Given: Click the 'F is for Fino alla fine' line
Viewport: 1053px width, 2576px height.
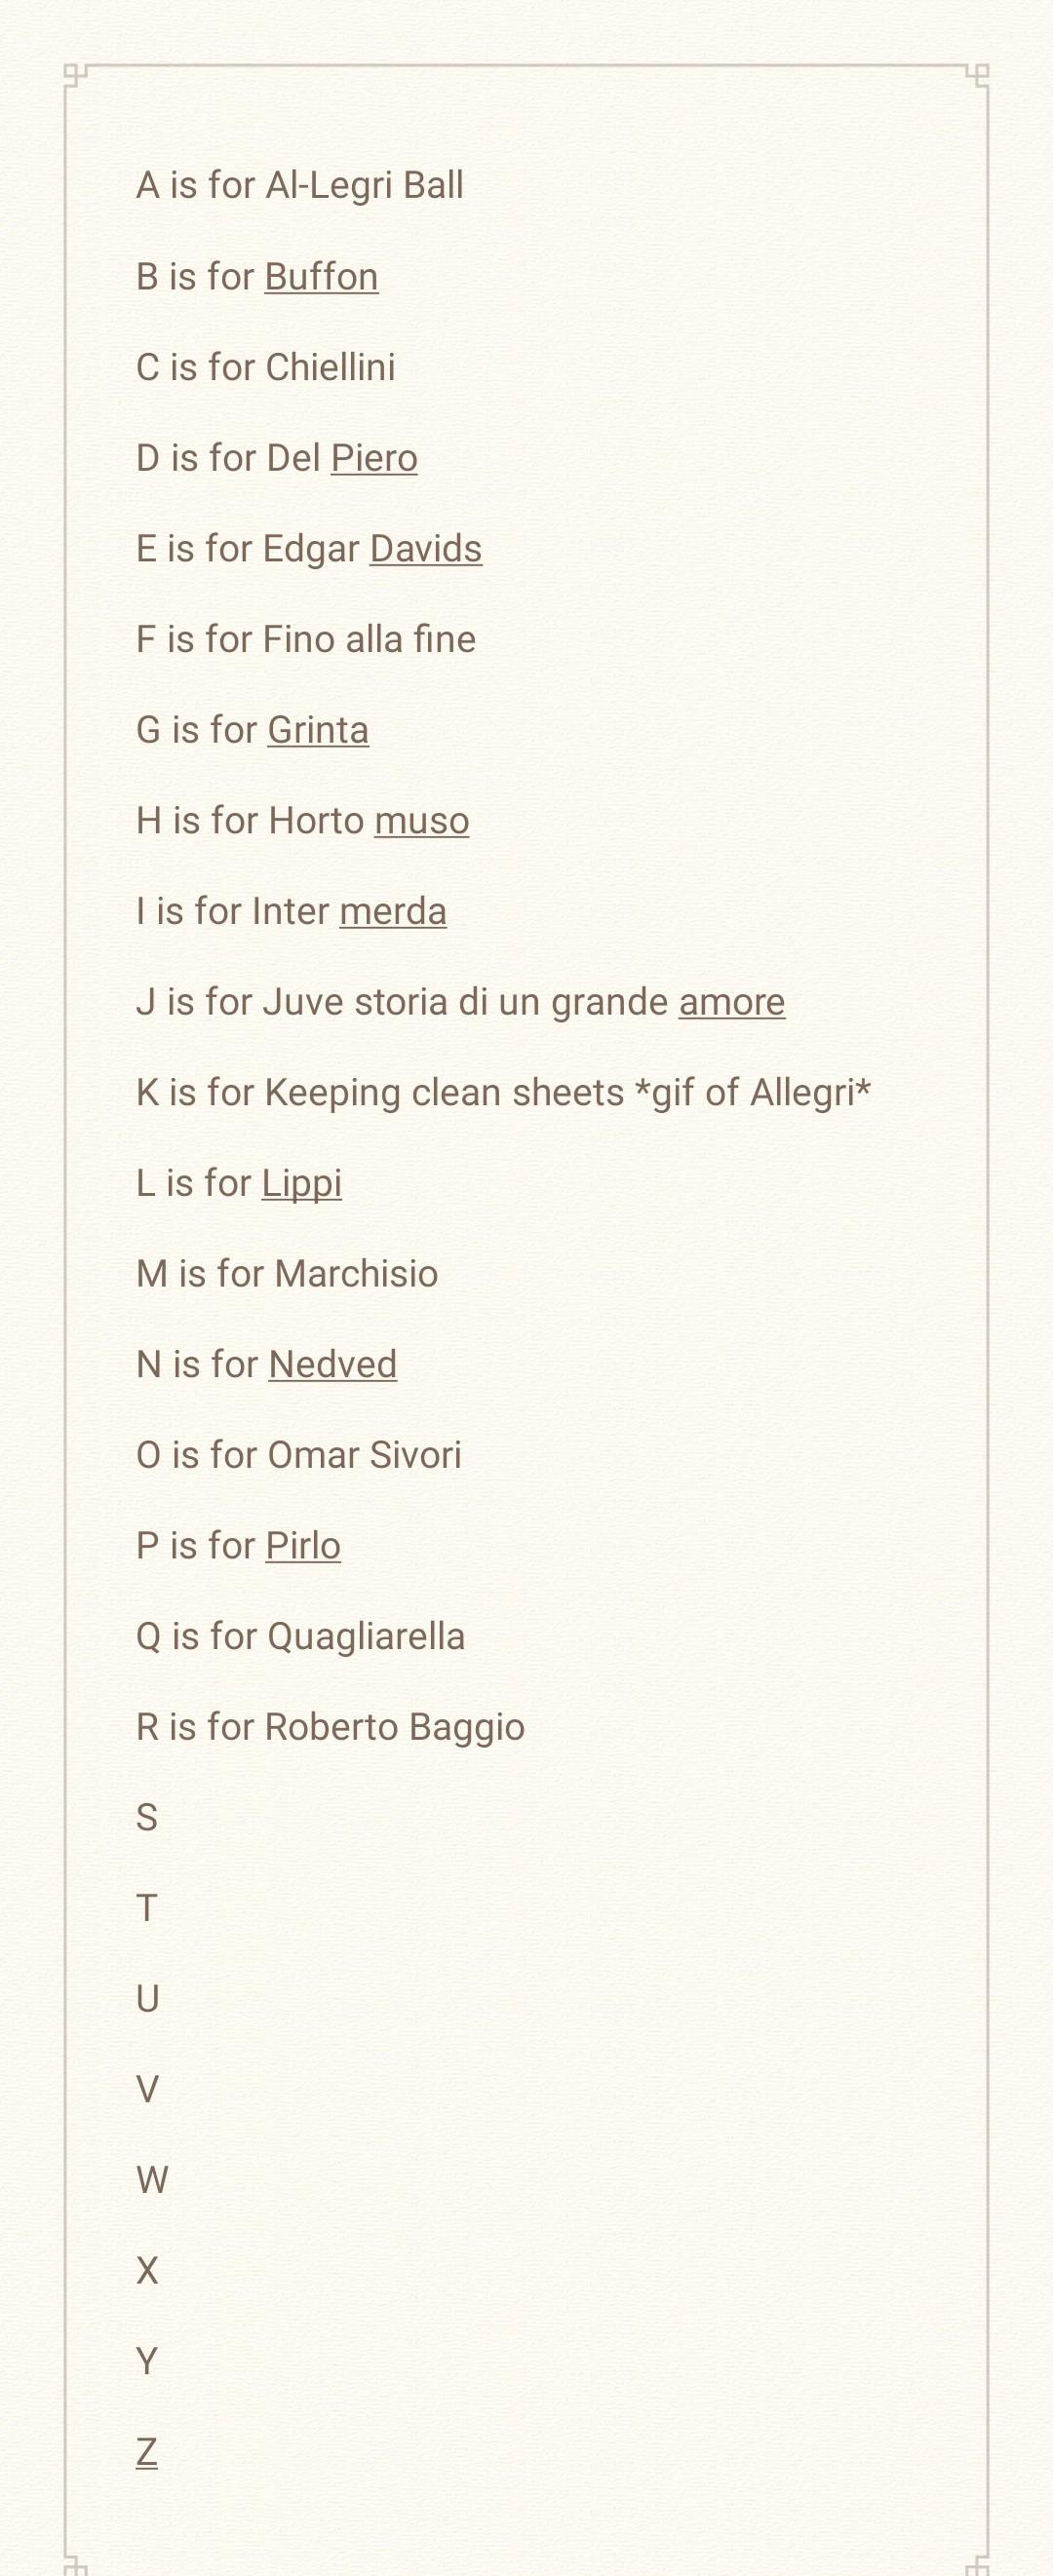Looking at the screenshot, I should click(x=306, y=639).
